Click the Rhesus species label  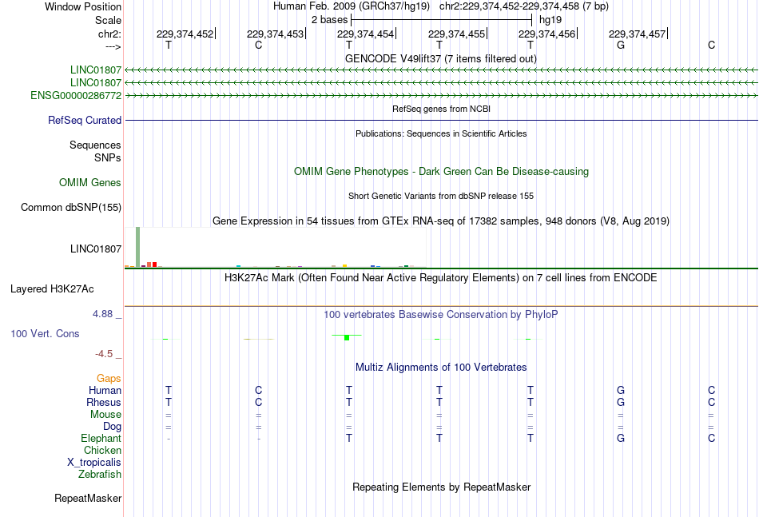click(x=104, y=402)
